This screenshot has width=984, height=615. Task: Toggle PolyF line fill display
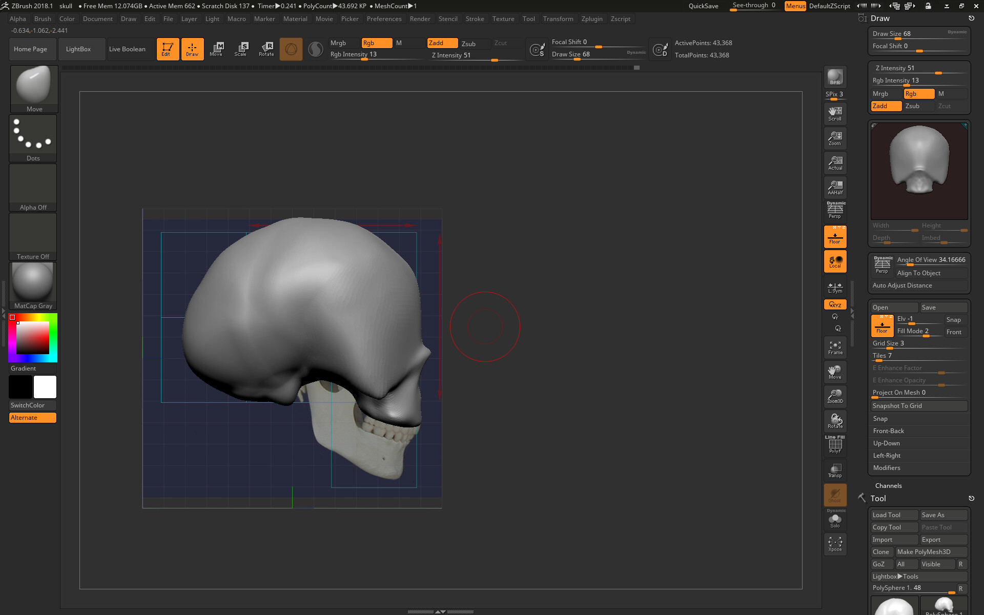pyautogui.click(x=835, y=445)
